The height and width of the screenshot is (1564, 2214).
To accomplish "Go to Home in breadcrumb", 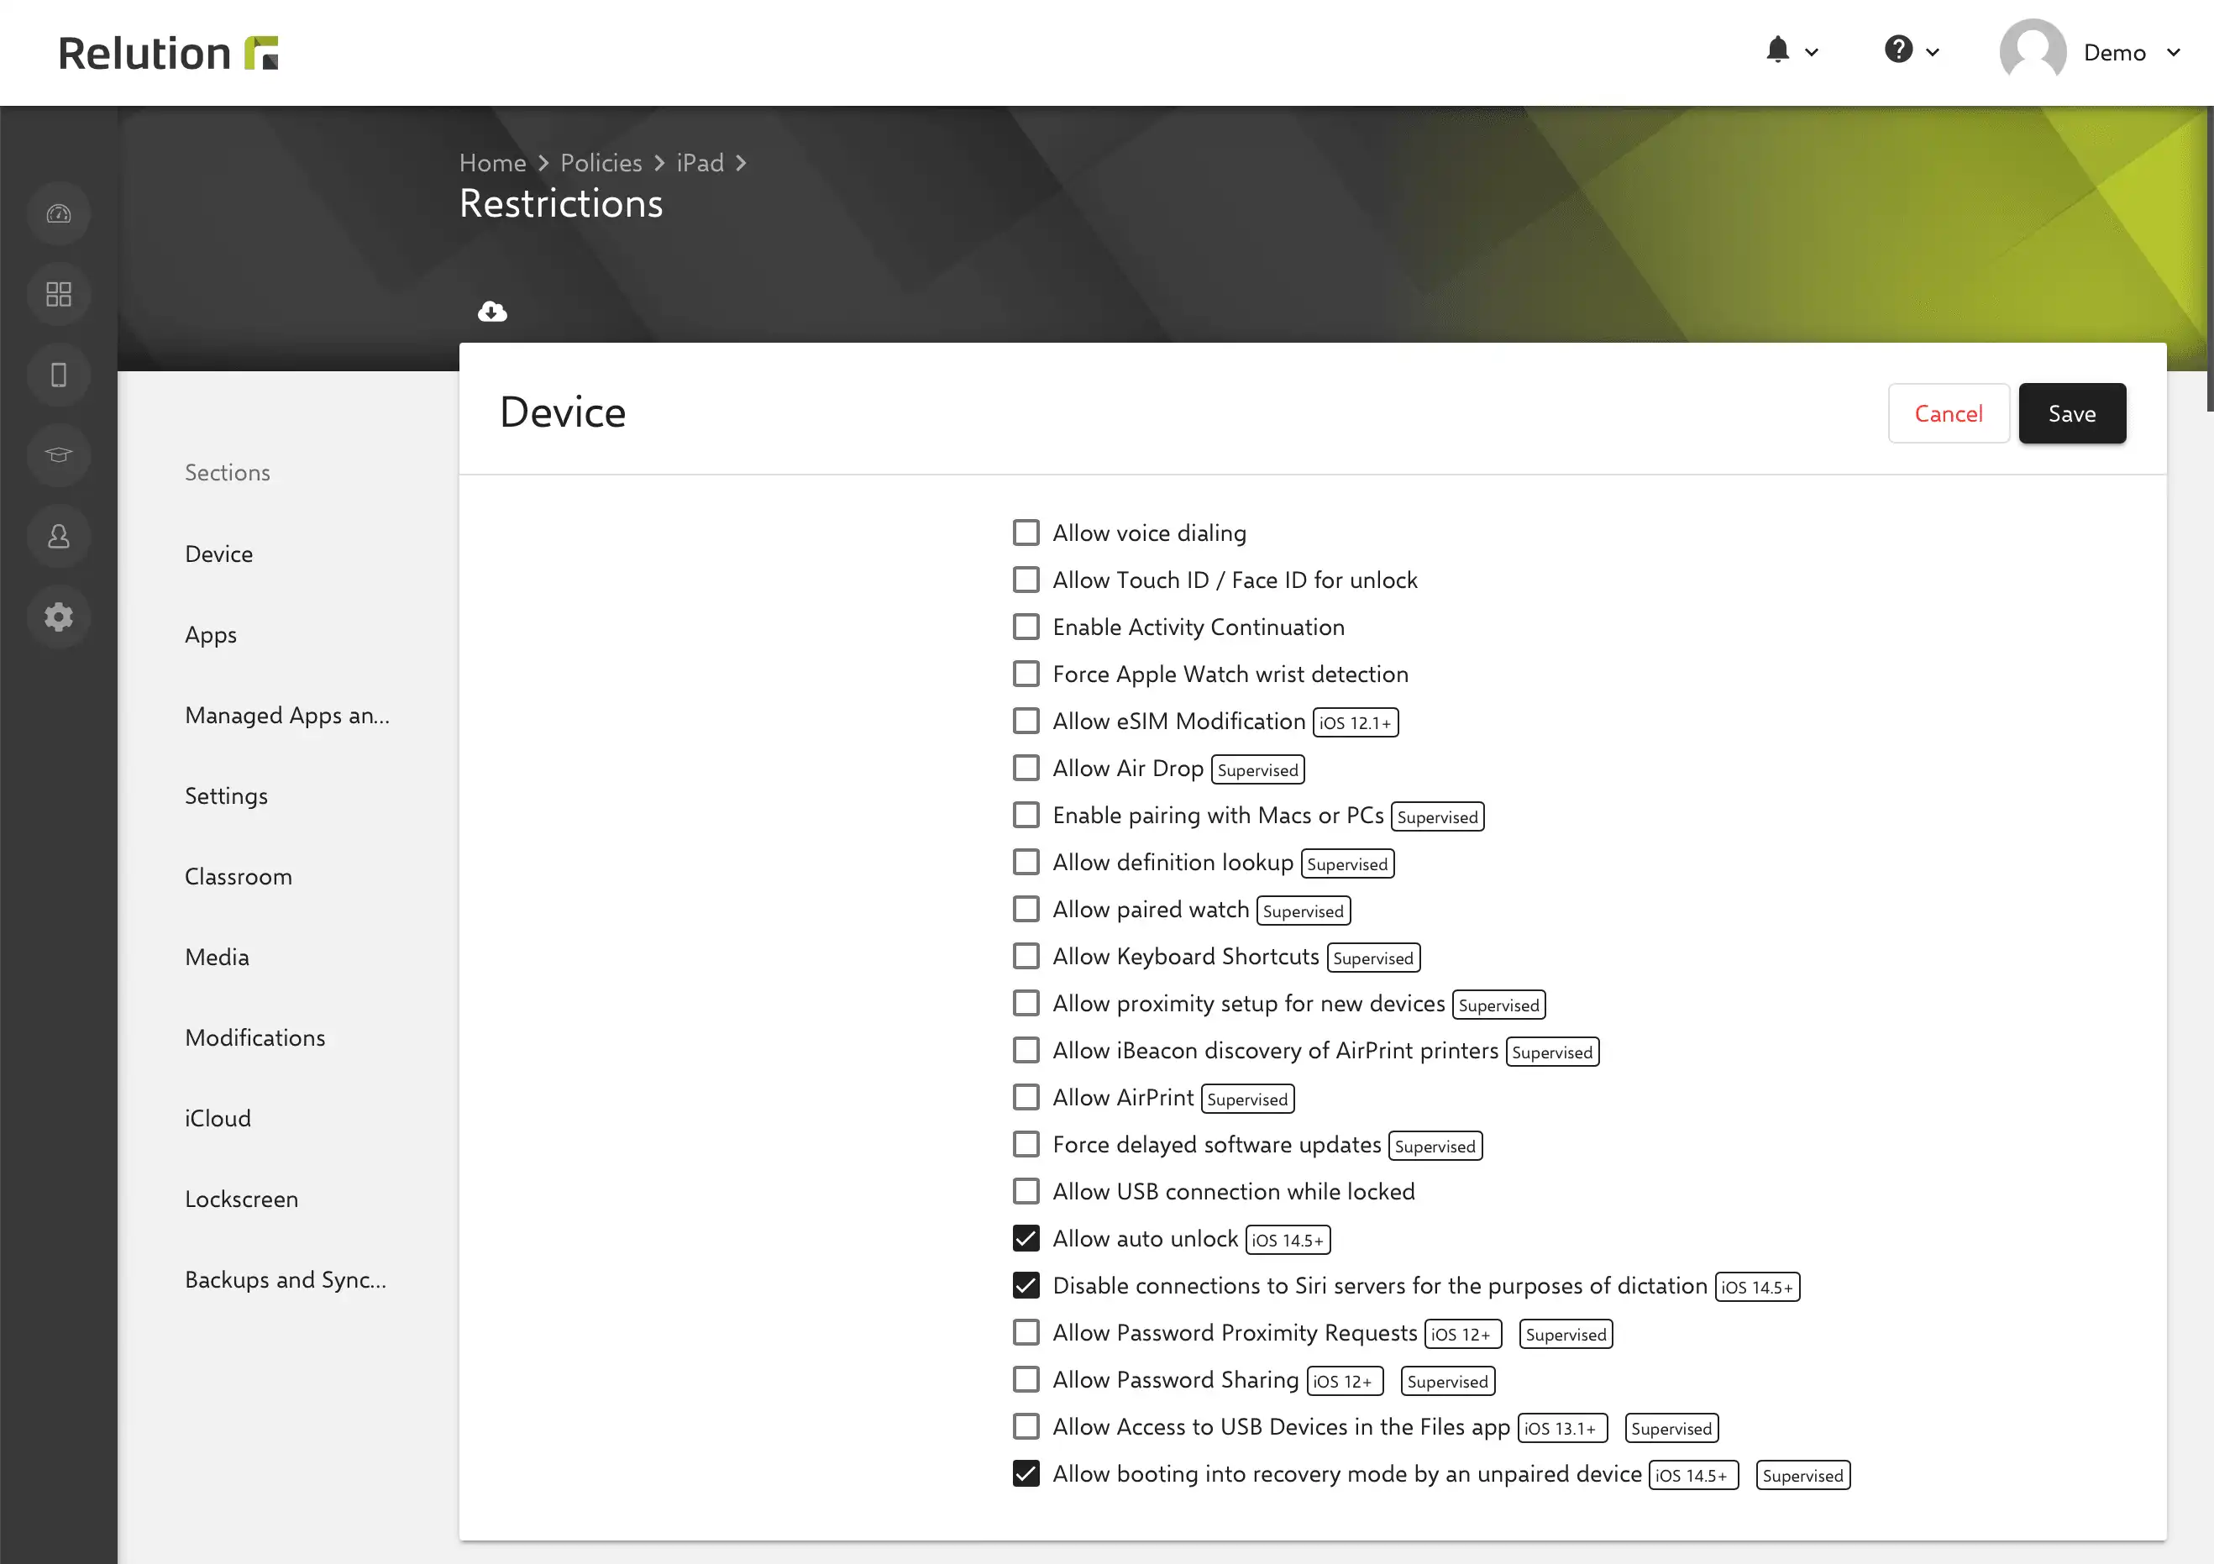I will 493,163.
